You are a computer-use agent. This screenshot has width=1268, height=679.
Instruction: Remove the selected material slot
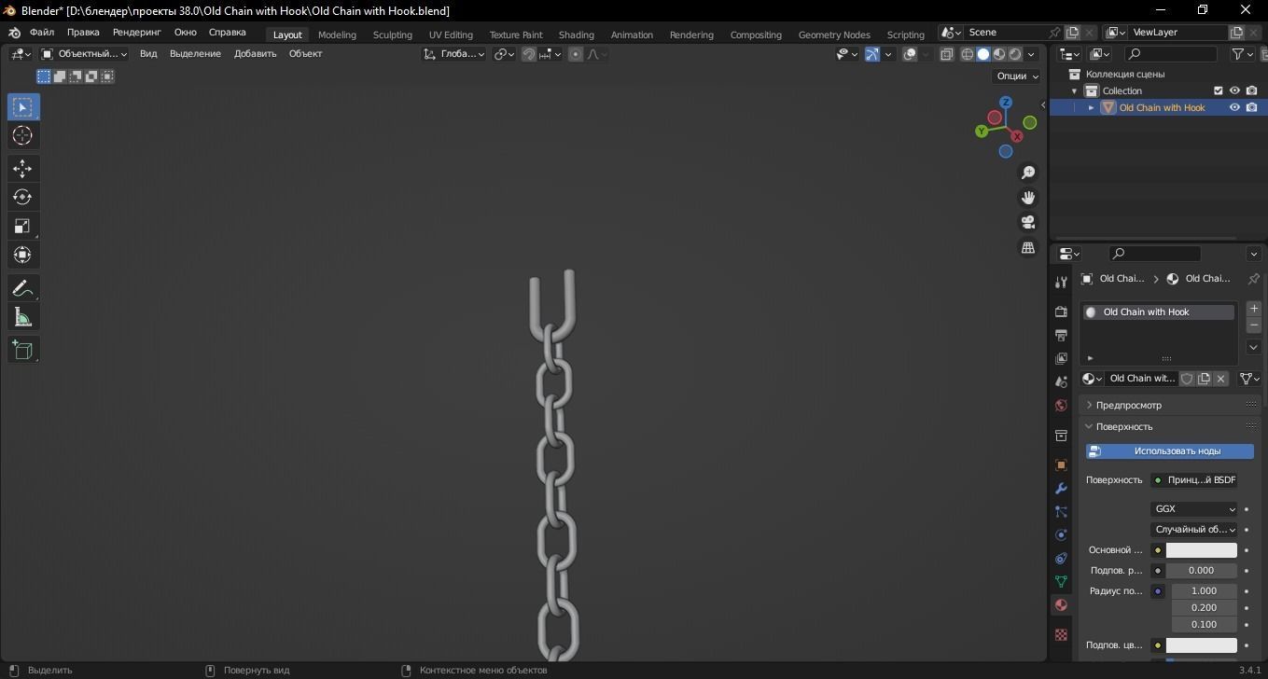[x=1254, y=326]
